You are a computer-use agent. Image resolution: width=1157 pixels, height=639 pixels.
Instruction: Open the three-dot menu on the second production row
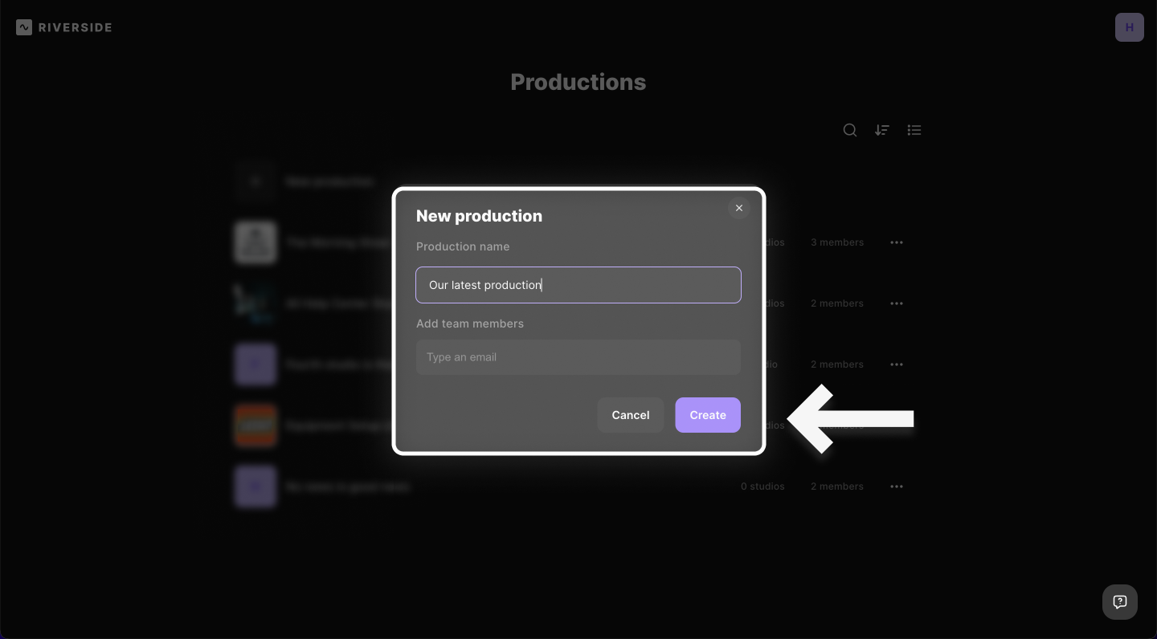pyautogui.click(x=897, y=303)
